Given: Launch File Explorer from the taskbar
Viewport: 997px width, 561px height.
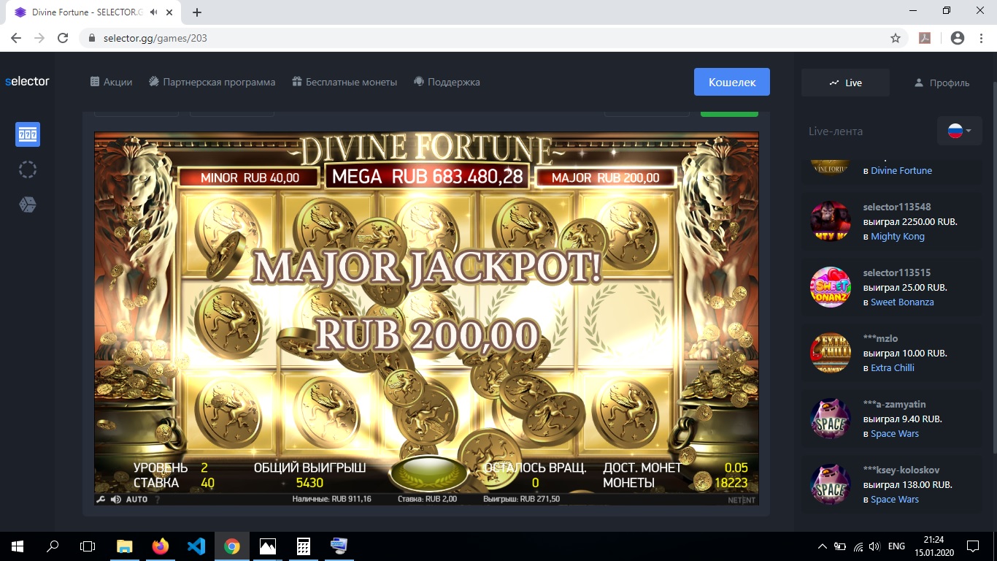Looking at the screenshot, I should pyautogui.click(x=125, y=546).
